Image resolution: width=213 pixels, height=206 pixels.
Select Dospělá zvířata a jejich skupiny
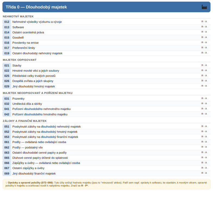pyautogui.click(x=106, y=81)
